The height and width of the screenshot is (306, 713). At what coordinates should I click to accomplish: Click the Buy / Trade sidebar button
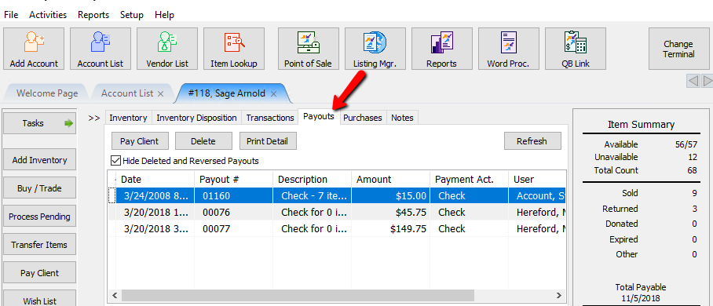(39, 188)
